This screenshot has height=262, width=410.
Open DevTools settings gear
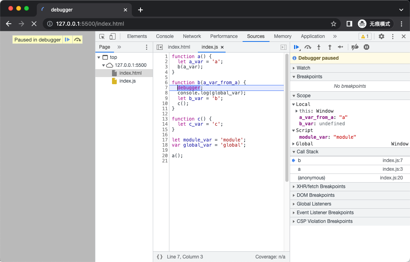click(382, 37)
